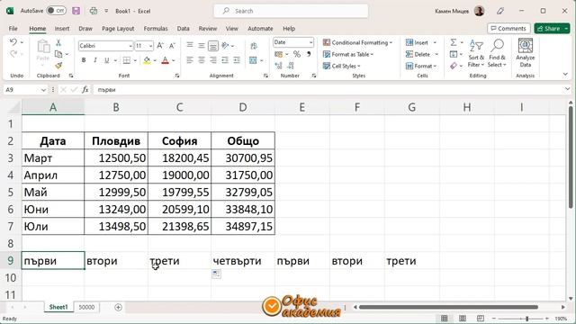Apply the Comma Style format
The image size is (576, 324).
point(309,54)
